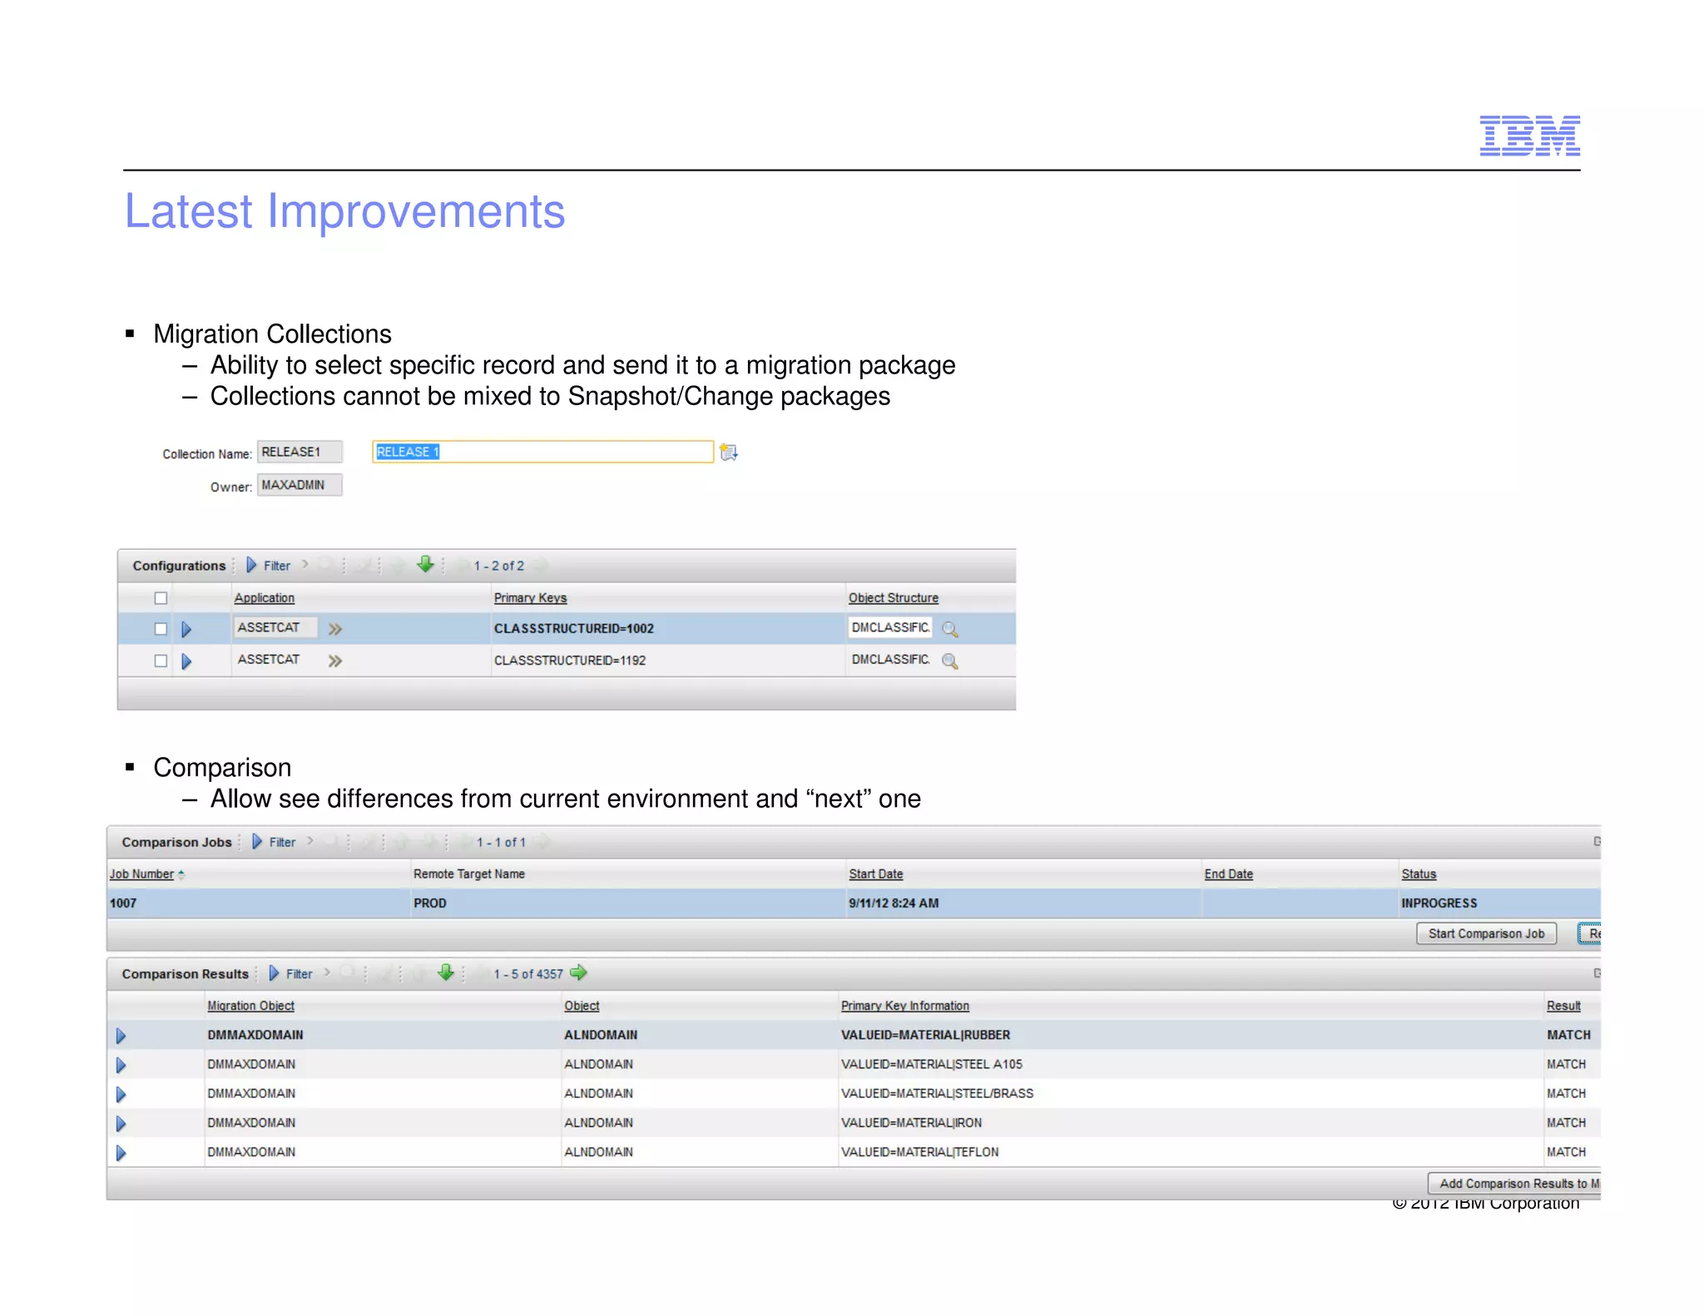The width and height of the screenshot is (1704, 1316).
Task: Sort by the Object Structure column header
Action: click(x=893, y=598)
